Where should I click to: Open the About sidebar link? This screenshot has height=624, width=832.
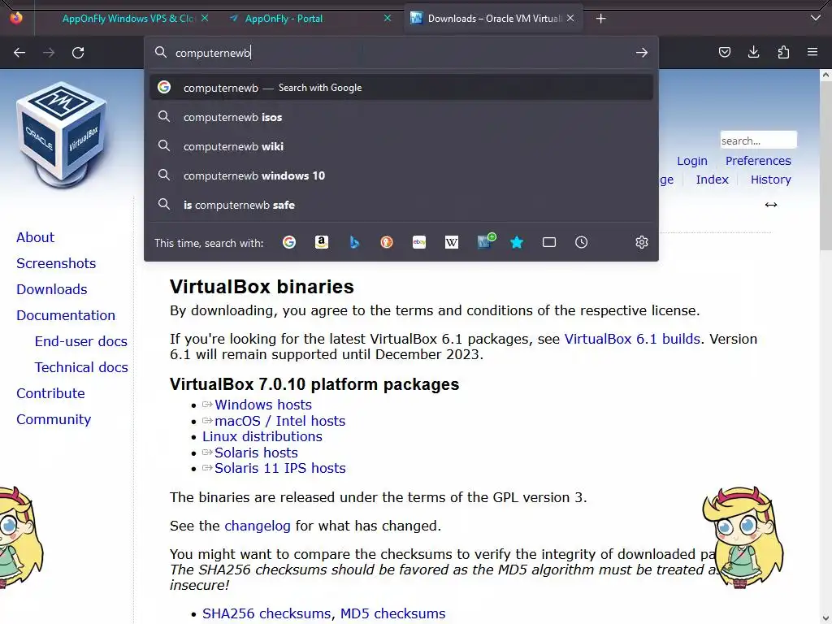click(x=35, y=237)
